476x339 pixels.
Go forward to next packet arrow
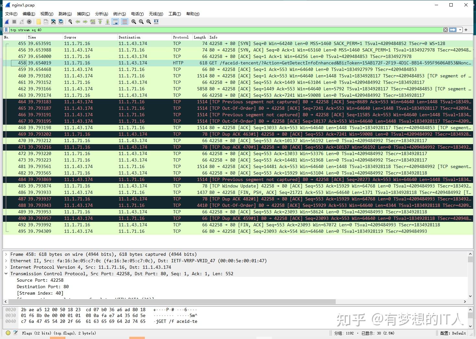tap(85, 22)
